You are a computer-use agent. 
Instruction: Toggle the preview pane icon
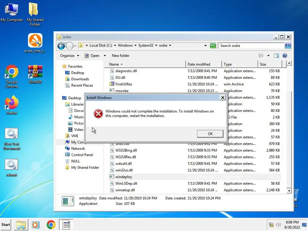click(x=276, y=56)
